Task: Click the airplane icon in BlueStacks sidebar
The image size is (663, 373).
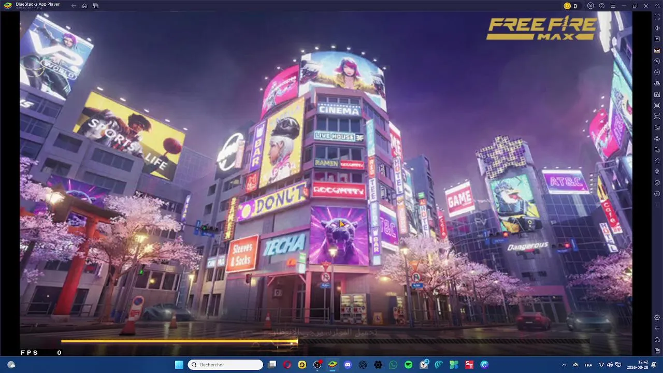Action: [657, 138]
